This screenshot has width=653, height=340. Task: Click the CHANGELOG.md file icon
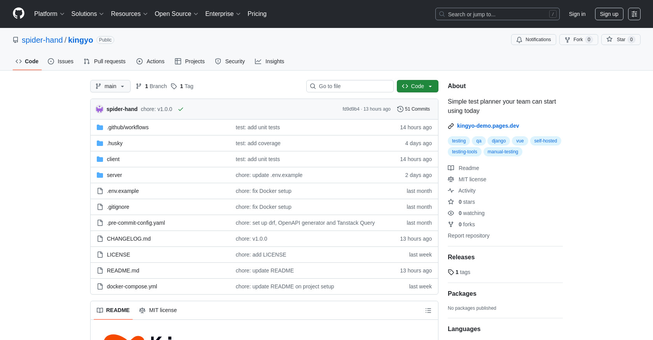[100, 239]
